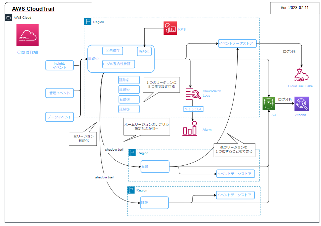Select the KMS key icon
321x226 pixels.
170,28
